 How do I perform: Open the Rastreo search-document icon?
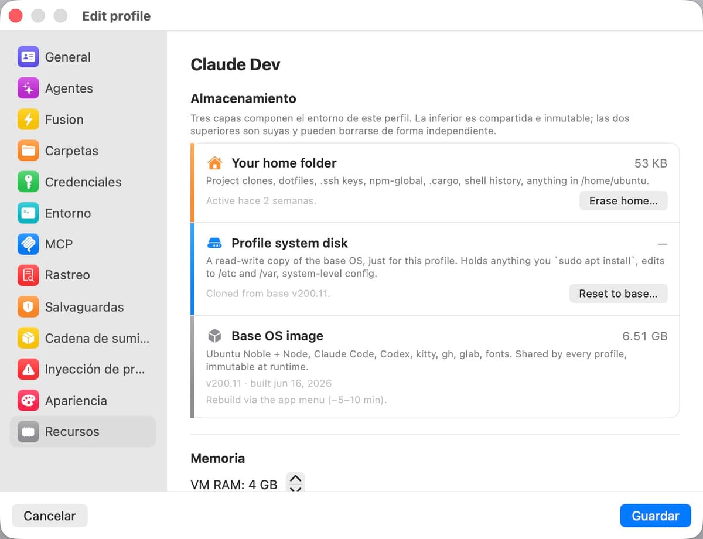coord(28,275)
